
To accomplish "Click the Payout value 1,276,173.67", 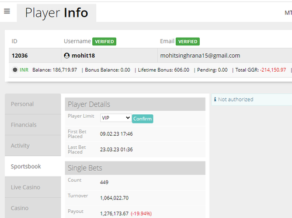I will pyautogui.click(x=114, y=214).
